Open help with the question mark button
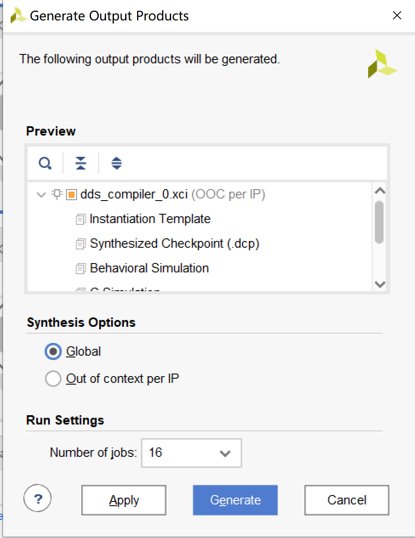The width and height of the screenshot is (415, 538). pyautogui.click(x=37, y=498)
